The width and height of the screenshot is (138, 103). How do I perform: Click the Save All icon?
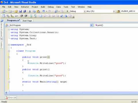(x=25, y=11)
